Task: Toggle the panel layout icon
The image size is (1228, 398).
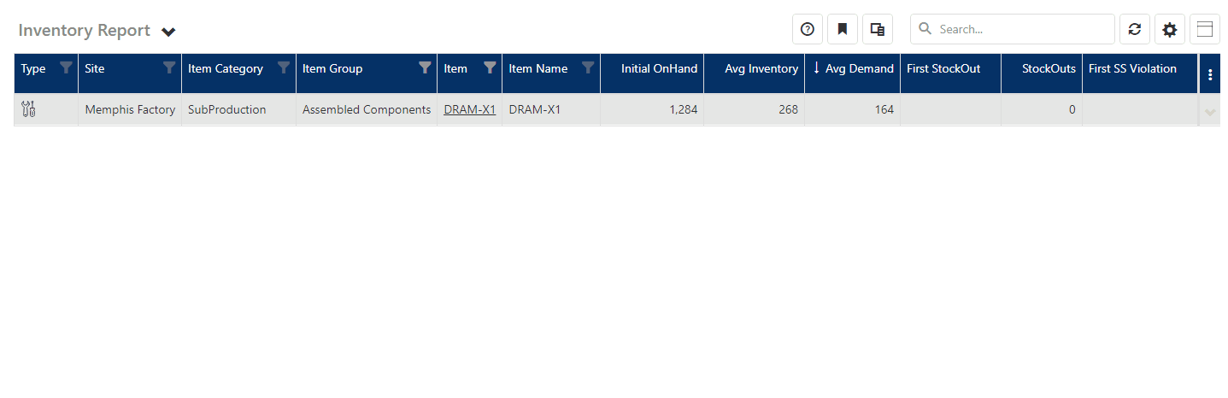Action: coord(1205,29)
